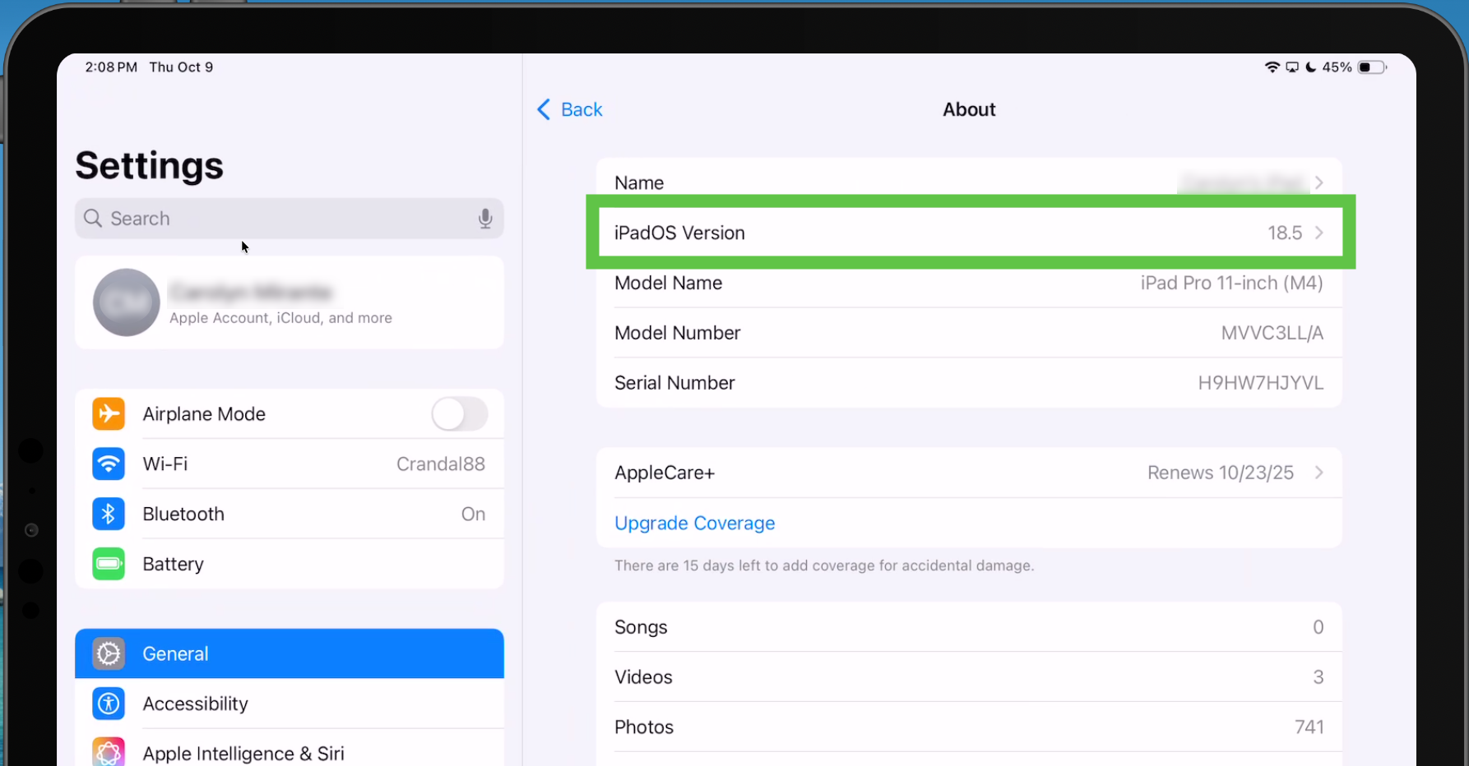Open the Name row chevron
The image size is (1469, 766).
click(x=1318, y=182)
